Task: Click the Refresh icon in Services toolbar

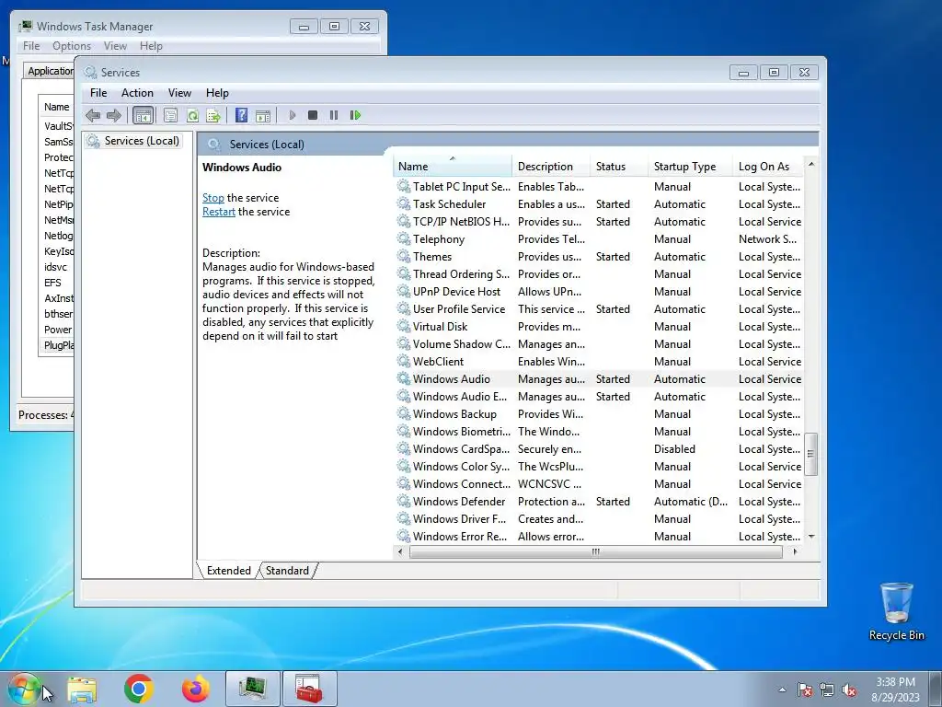Action: 192,115
